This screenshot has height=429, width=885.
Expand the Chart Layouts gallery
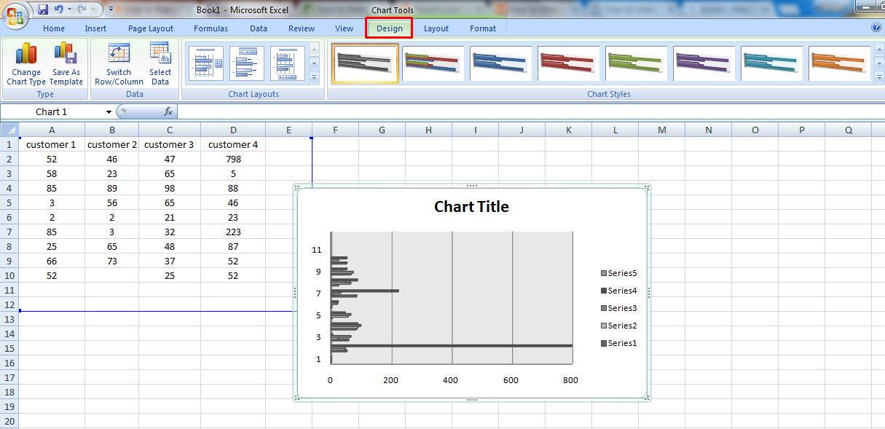click(315, 77)
